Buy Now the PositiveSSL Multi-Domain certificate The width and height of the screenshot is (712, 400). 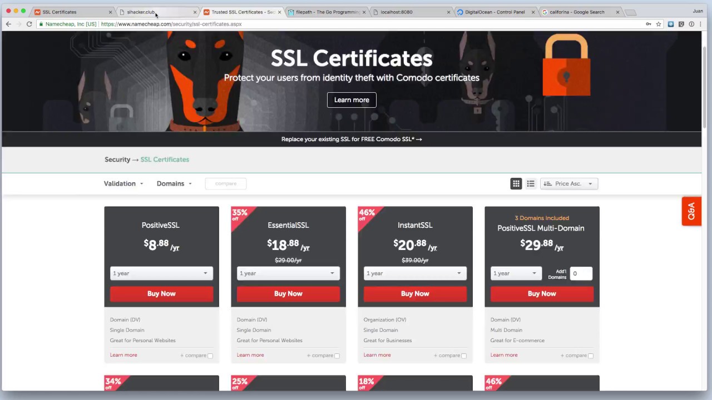542,294
